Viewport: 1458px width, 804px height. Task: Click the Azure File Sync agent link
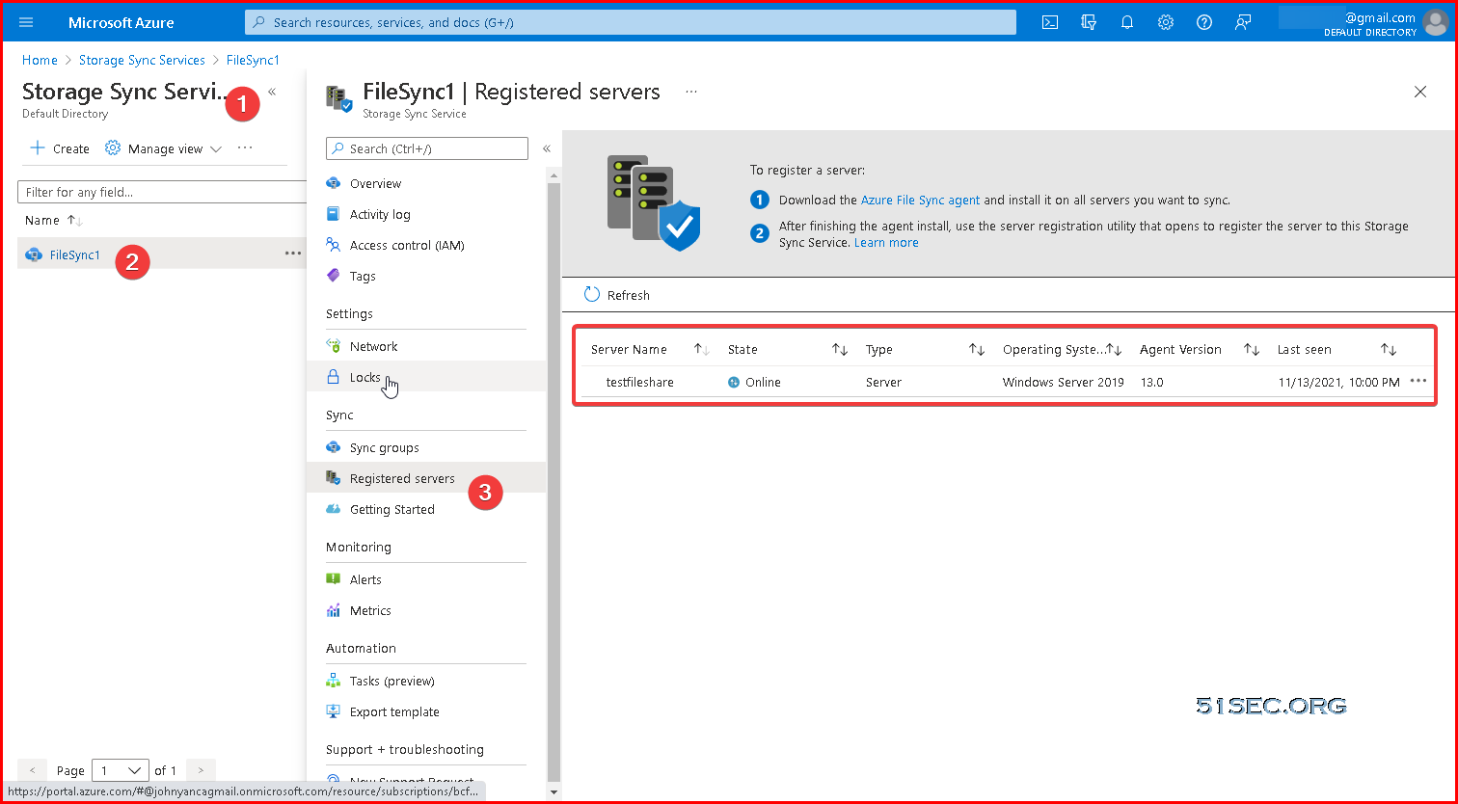[x=920, y=200]
